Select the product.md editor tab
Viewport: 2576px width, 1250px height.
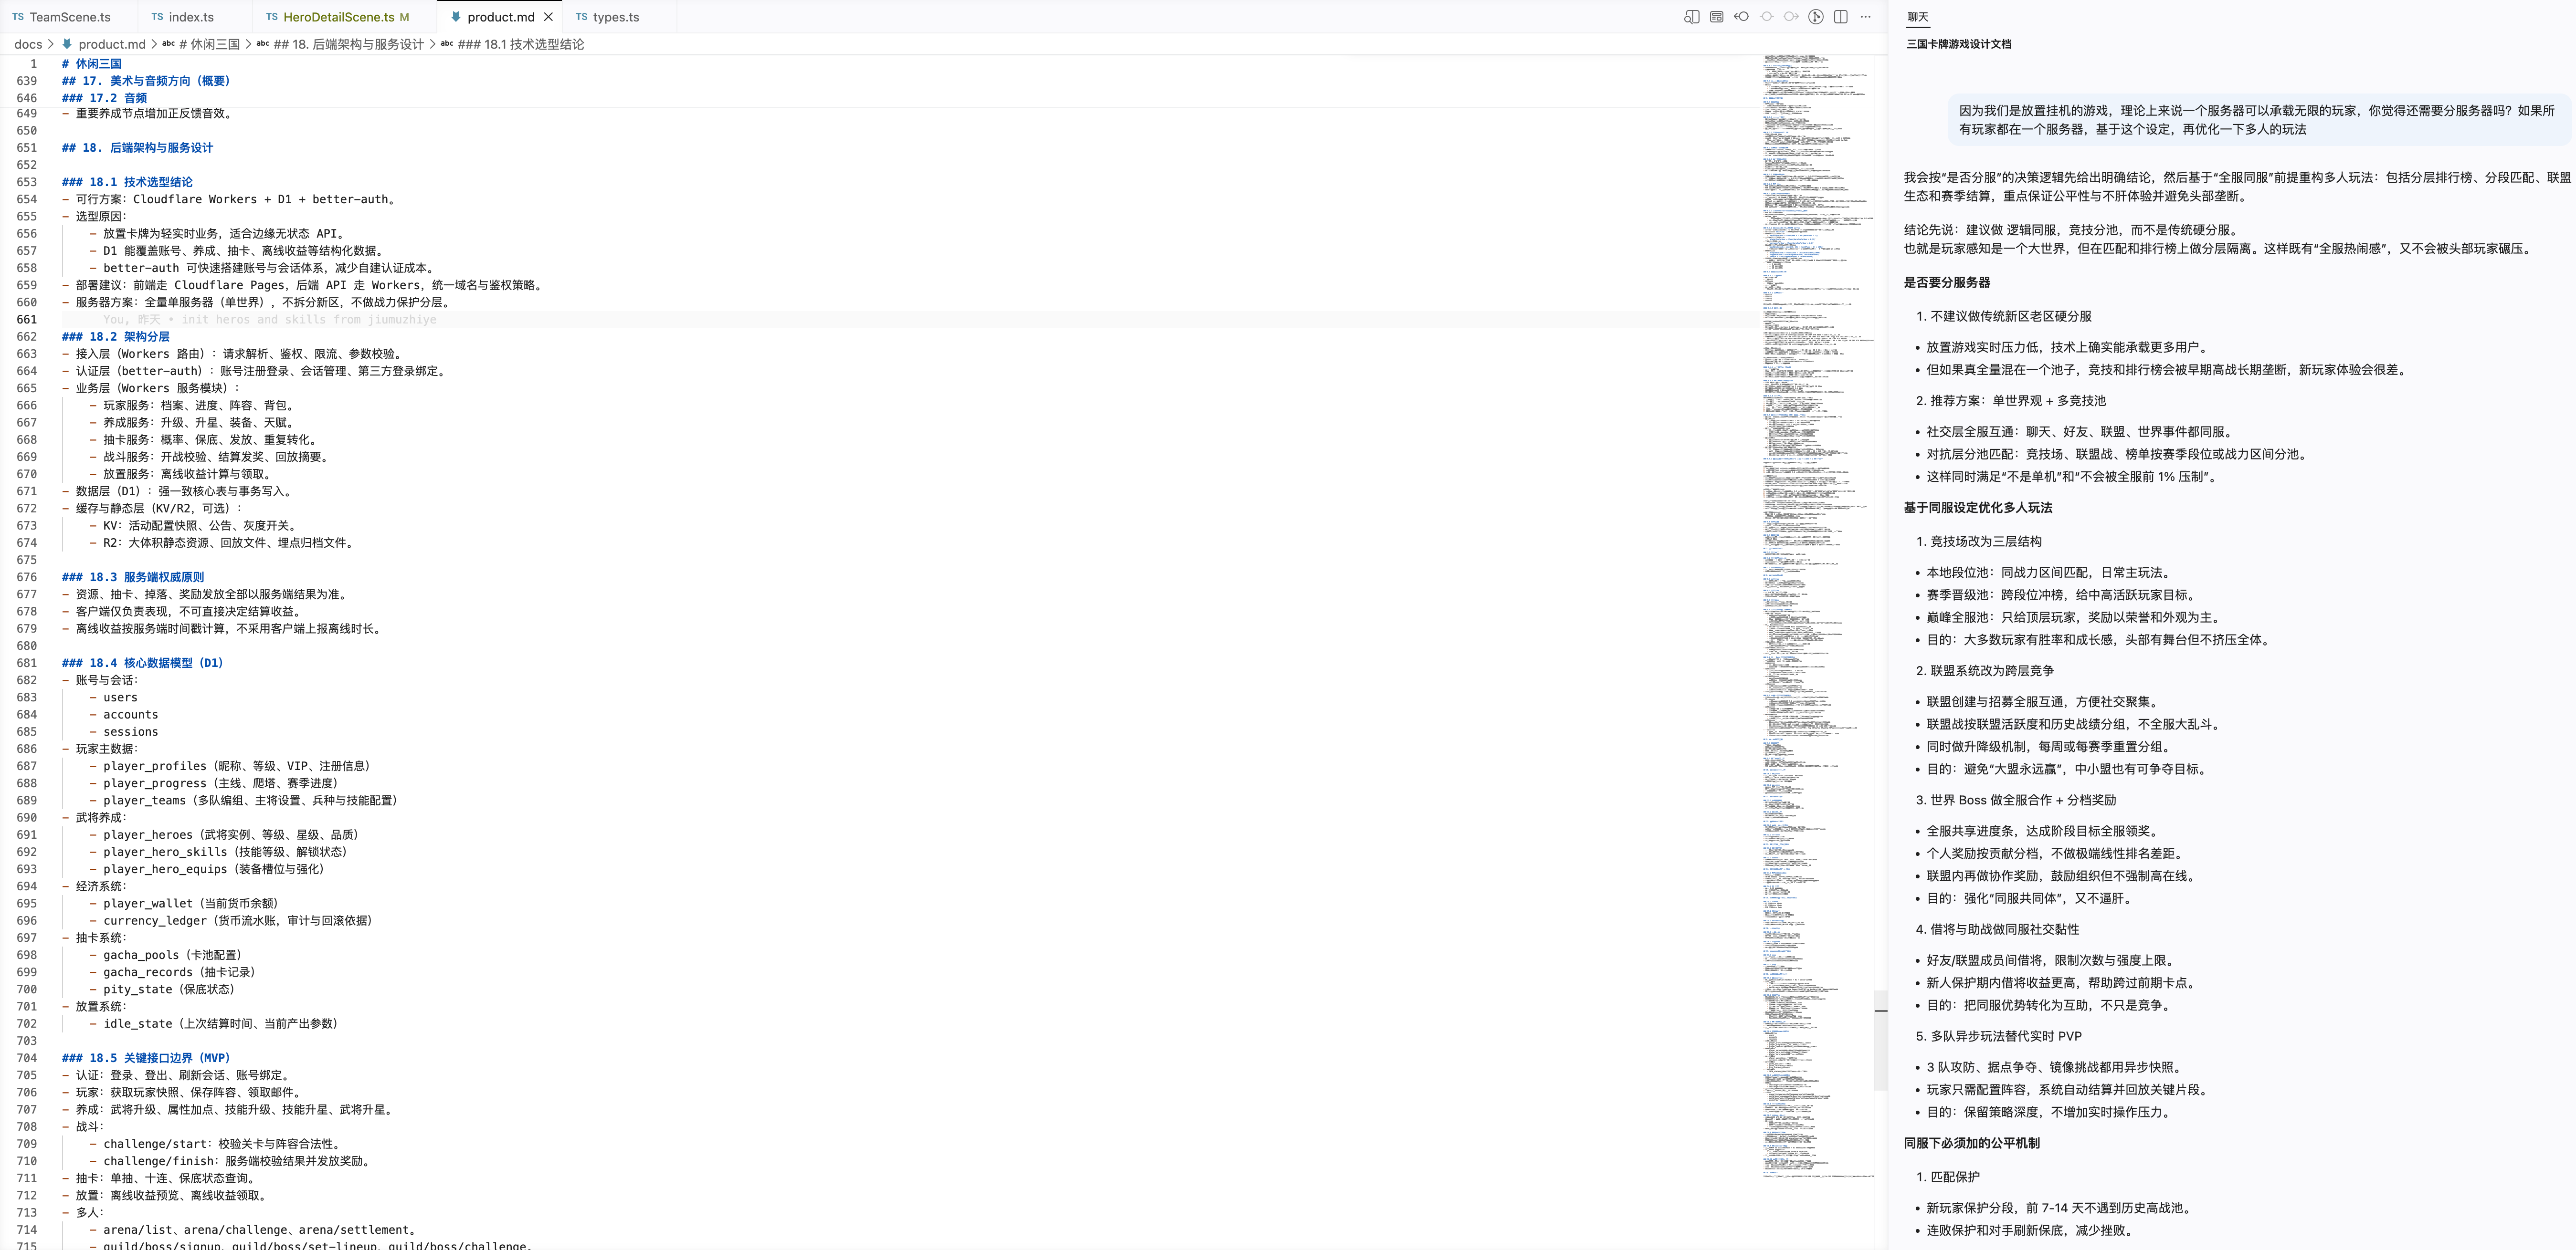[x=500, y=17]
